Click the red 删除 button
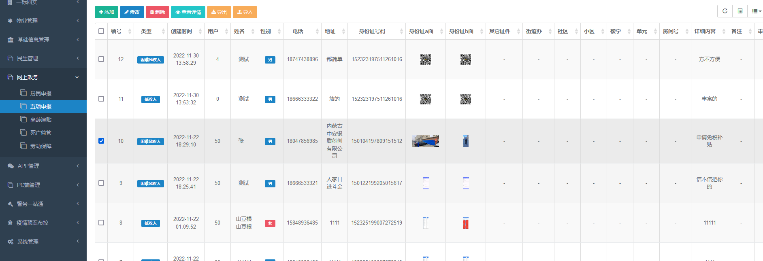 (x=157, y=12)
